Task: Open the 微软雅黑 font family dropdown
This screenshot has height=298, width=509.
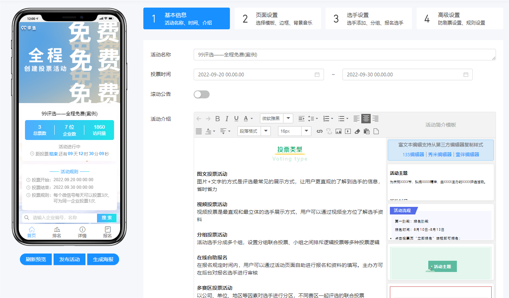Action: (277, 119)
